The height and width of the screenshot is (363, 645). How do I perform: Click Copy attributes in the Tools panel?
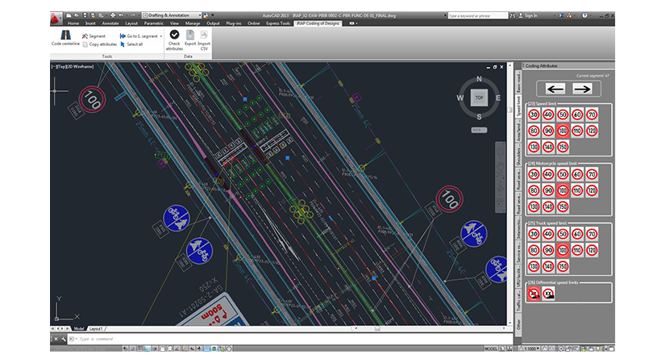click(x=99, y=44)
